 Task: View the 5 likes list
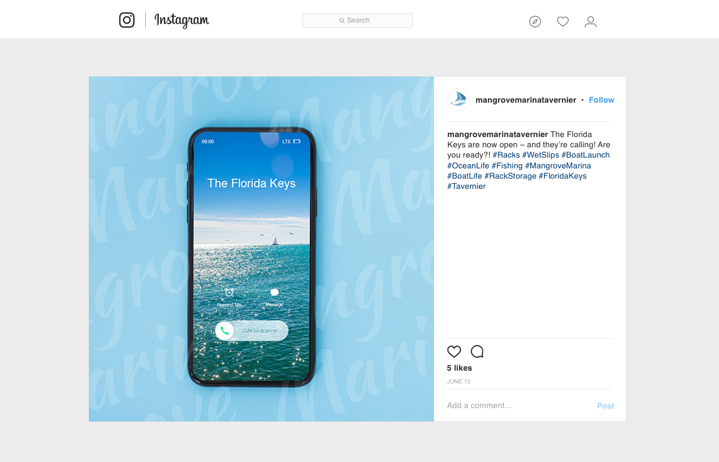[x=459, y=368]
